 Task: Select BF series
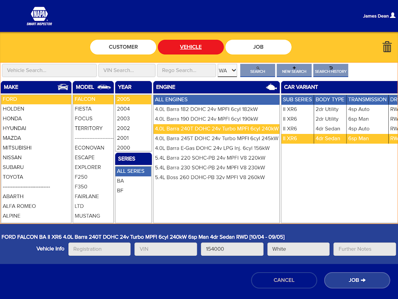[133, 191]
